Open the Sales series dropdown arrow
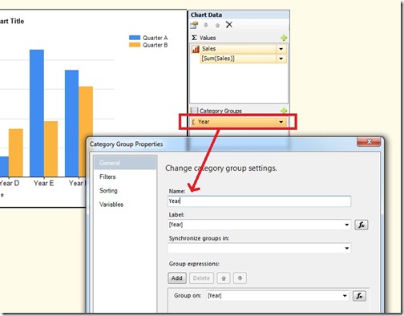404x316 pixels. point(281,49)
